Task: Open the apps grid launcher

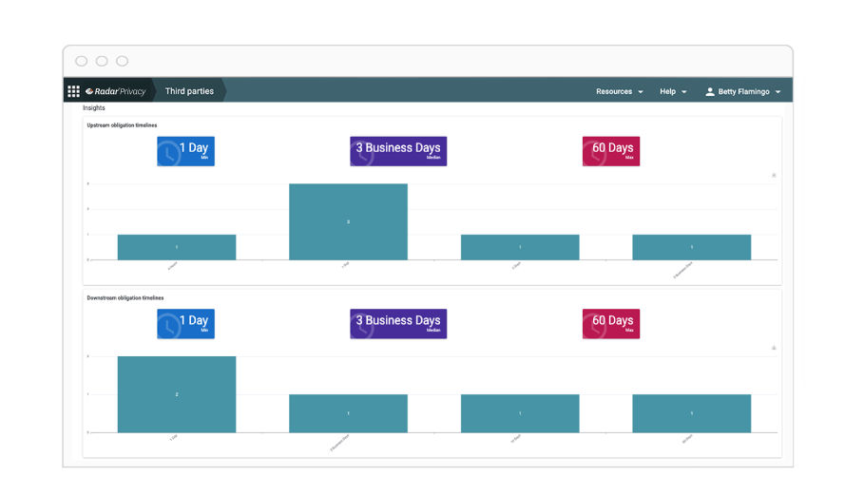Action: point(73,91)
